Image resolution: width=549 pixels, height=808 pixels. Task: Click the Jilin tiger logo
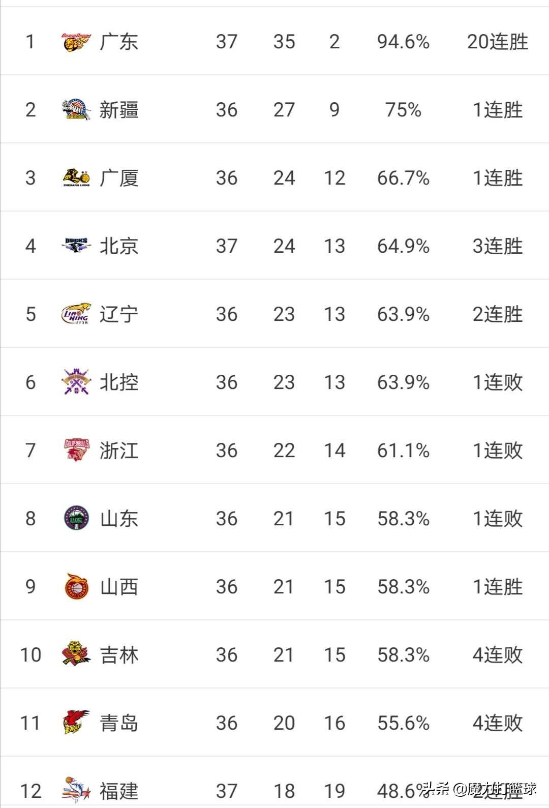[x=76, y=654]
